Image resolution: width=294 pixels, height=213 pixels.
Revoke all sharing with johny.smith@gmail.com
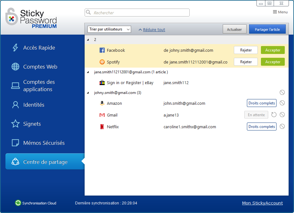pos(282,92)
